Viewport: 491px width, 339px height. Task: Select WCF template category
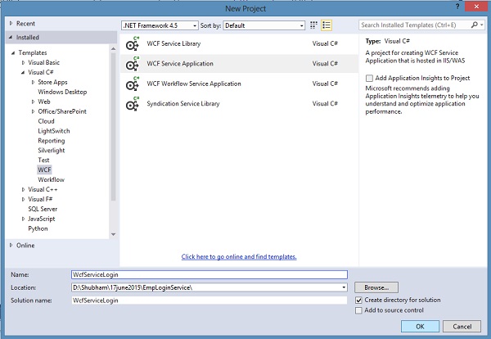click(x=44, y=169)
